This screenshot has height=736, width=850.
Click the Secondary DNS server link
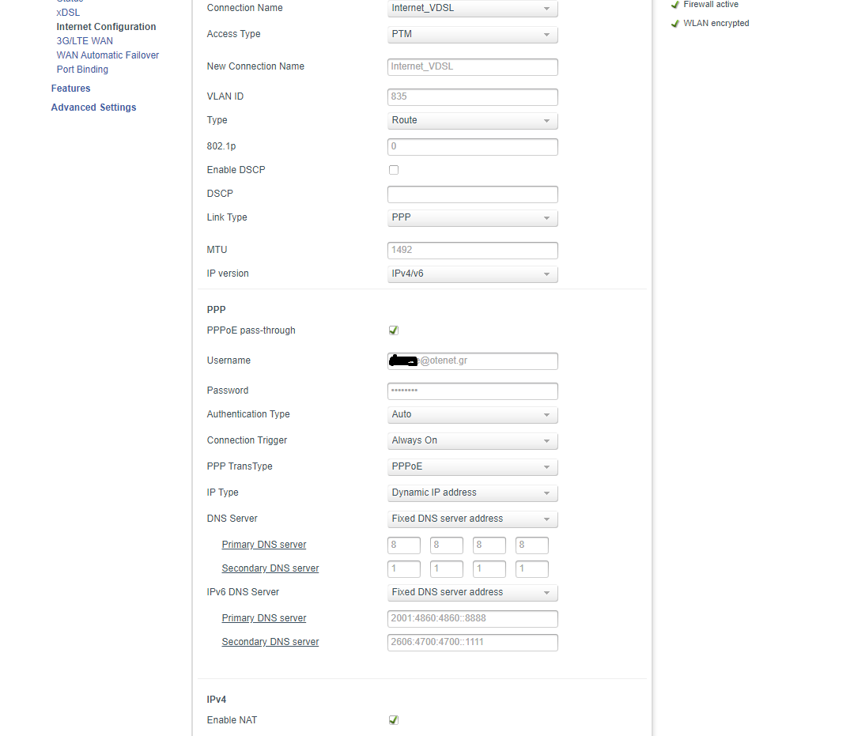tap(270, 568)
